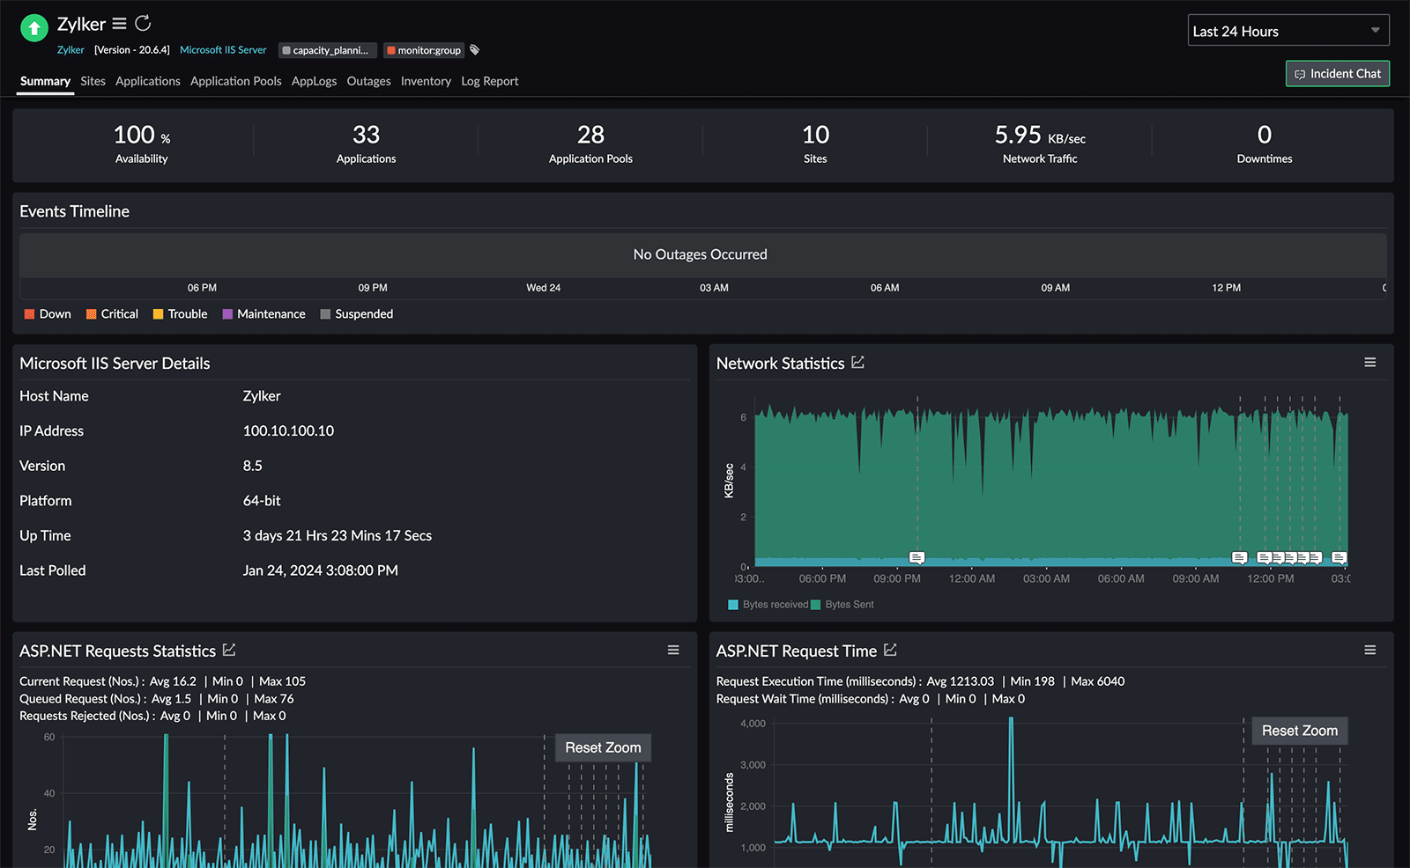Toggle the Suspended legend in Events Timeline
The height and width of the screenshot is (868, 1410).
[x=356, y=313]
